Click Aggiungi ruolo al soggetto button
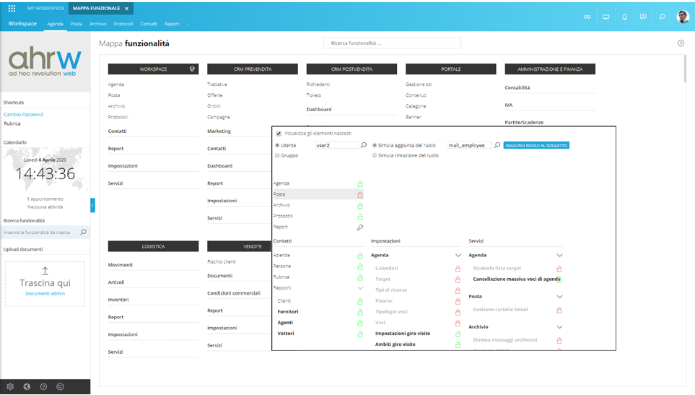Image resolution: width=695 pixels, height=395 pixels. (536, 146)
